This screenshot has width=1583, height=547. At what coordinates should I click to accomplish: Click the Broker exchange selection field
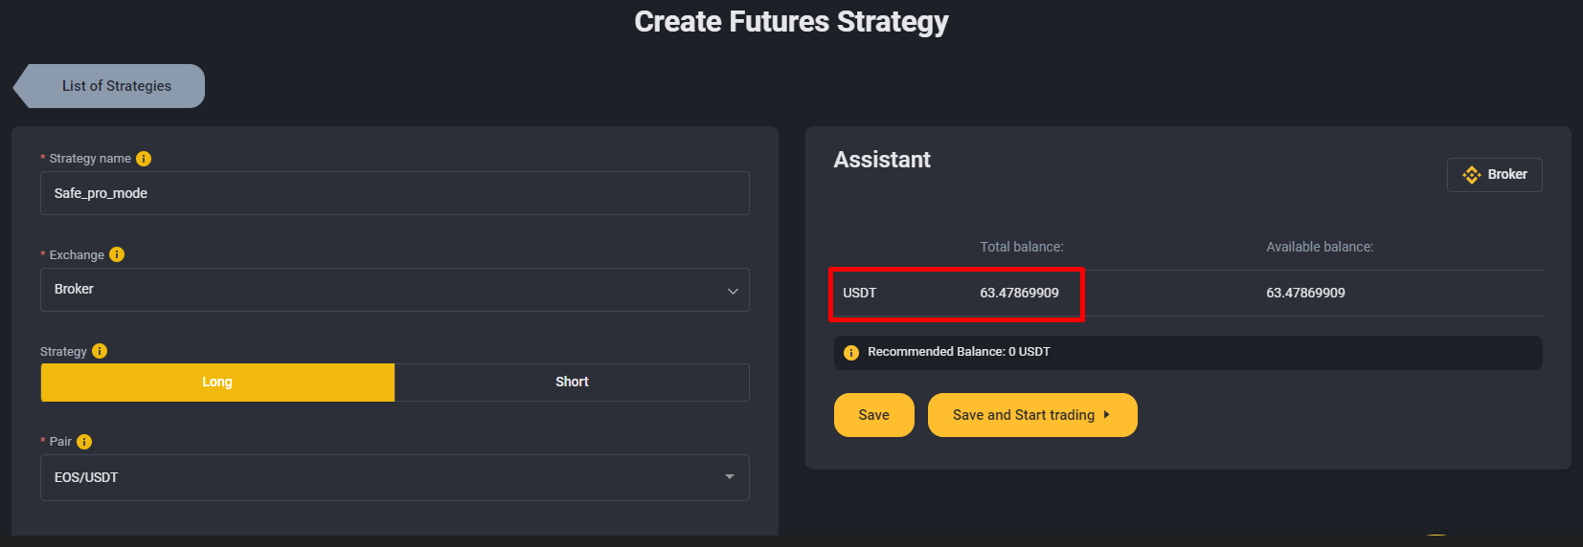[395, 290]
